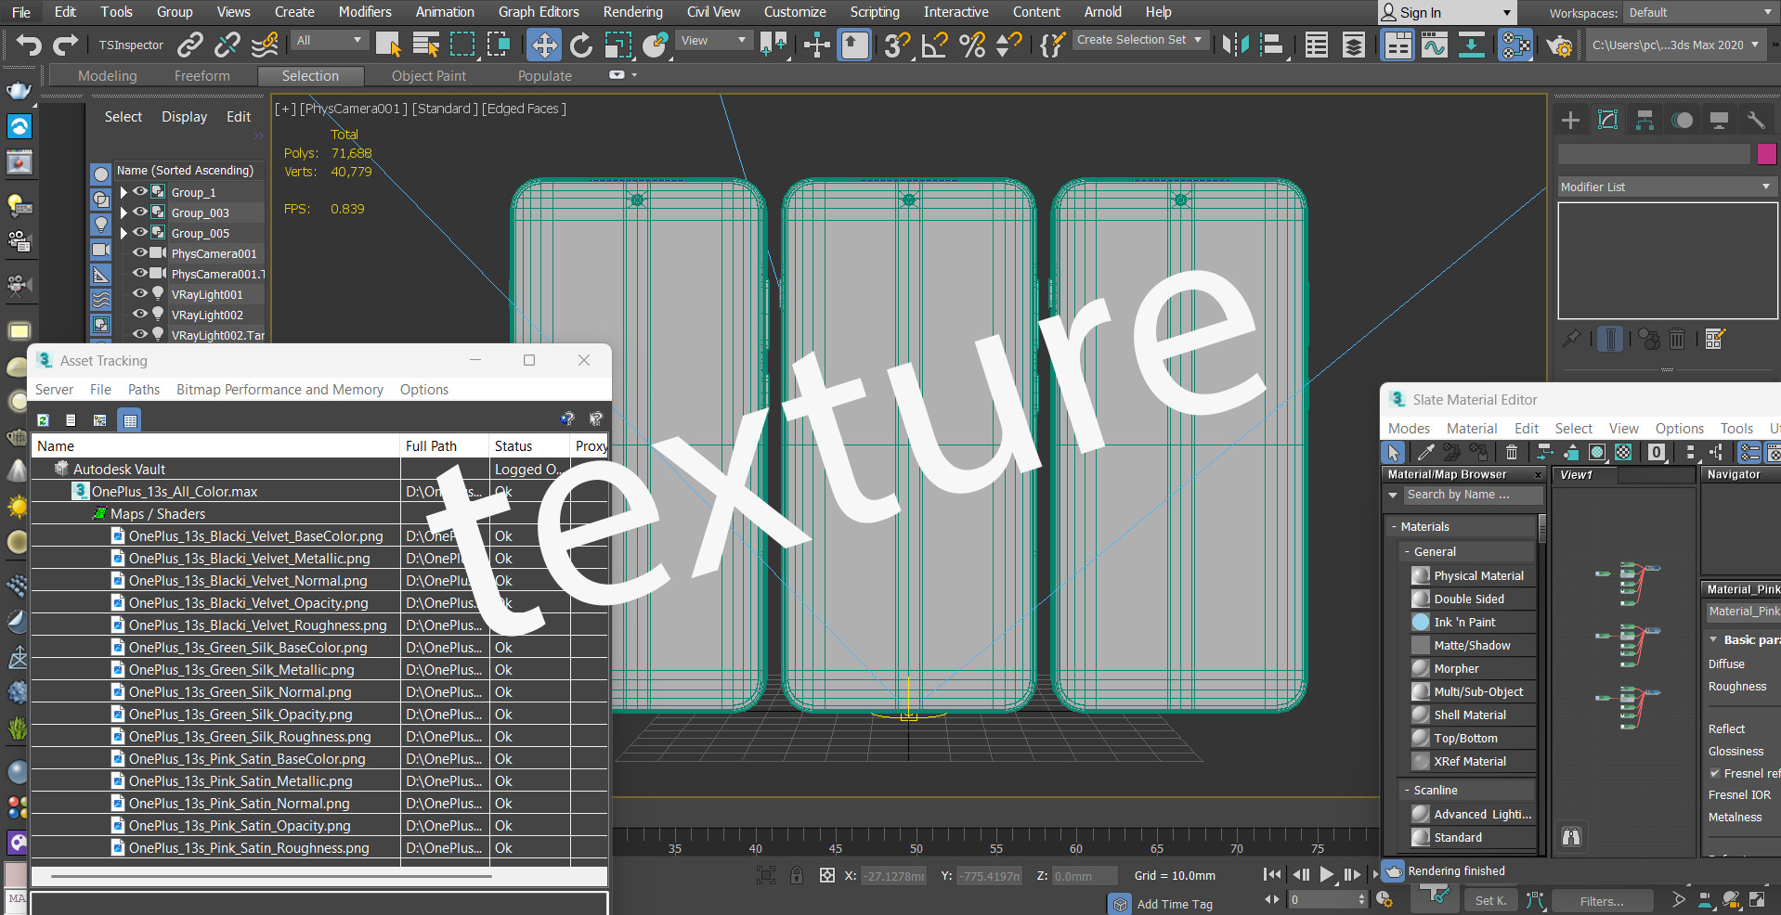
Task: Click the X coordinate input field
Action: 894,876
